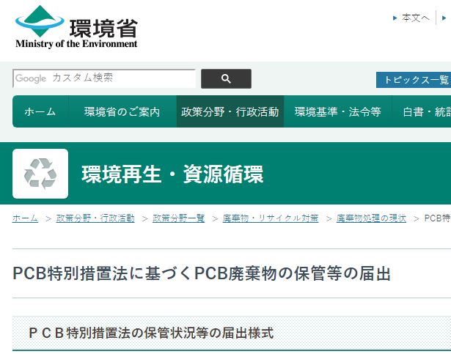Image resolution: width=451 pixels, height=354 pixels.
Task: Open the 環境省のご案内 menu item
Action: pos(122,112)
